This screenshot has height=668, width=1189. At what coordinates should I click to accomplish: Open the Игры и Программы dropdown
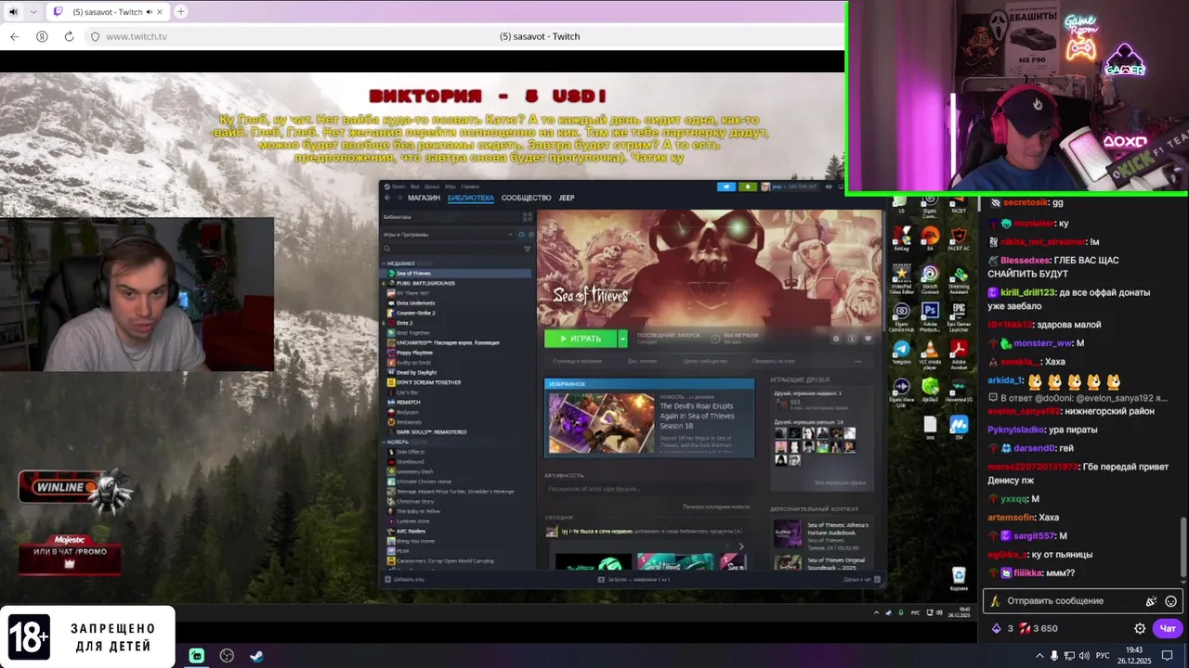[448, 235]
